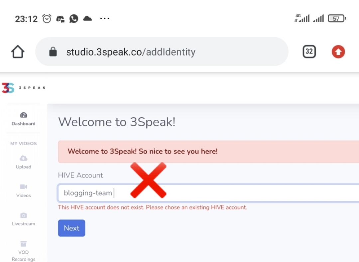Tap the WhatsApp notification icon
Viewport: 359px width, 262px height.
pos(74,19)
